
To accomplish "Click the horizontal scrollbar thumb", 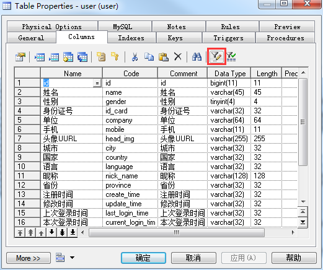I will click(x=177, y=233).
